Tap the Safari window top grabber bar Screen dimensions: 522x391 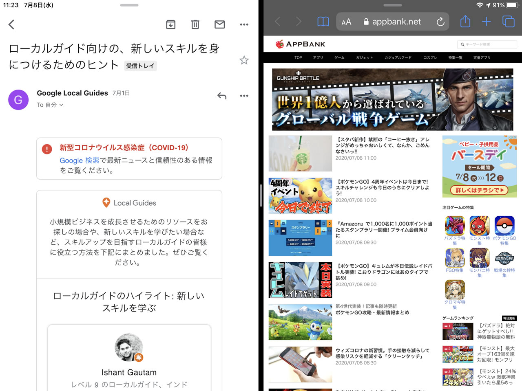393,5
